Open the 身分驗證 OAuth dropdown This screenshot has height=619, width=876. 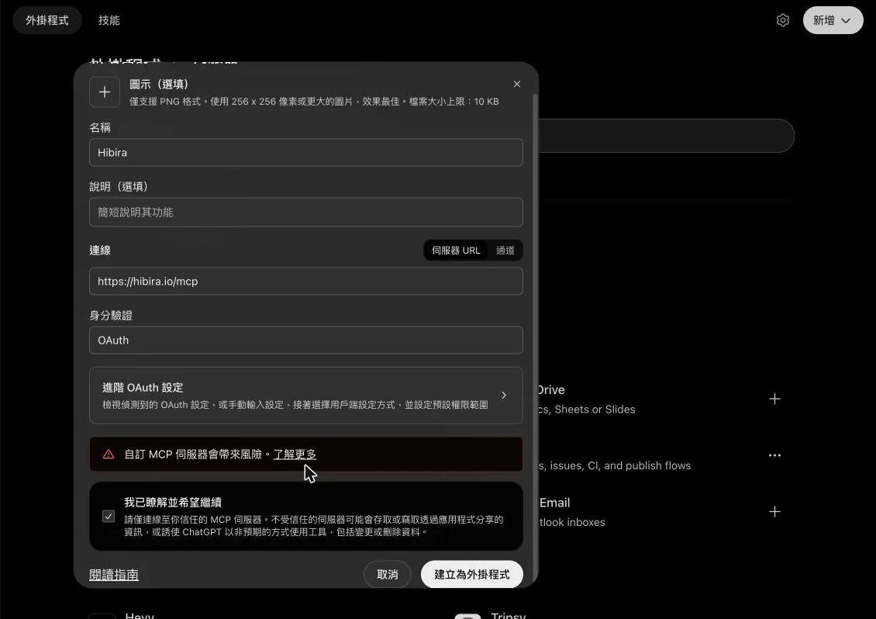click(306, 340)
